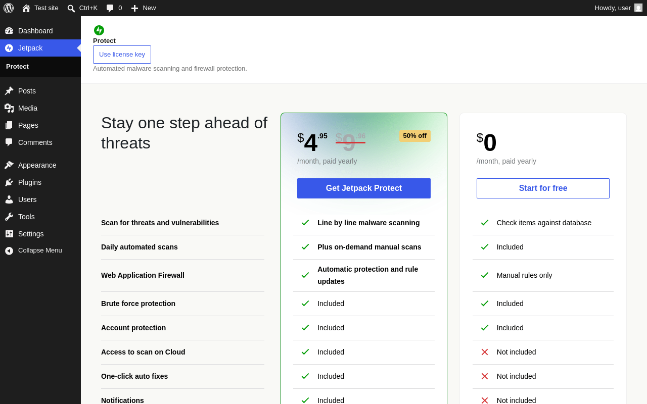This screenshot has height=404, width=647.
Task: Click the $0 price
Action: pyautogui.click(x=487, y=142)
